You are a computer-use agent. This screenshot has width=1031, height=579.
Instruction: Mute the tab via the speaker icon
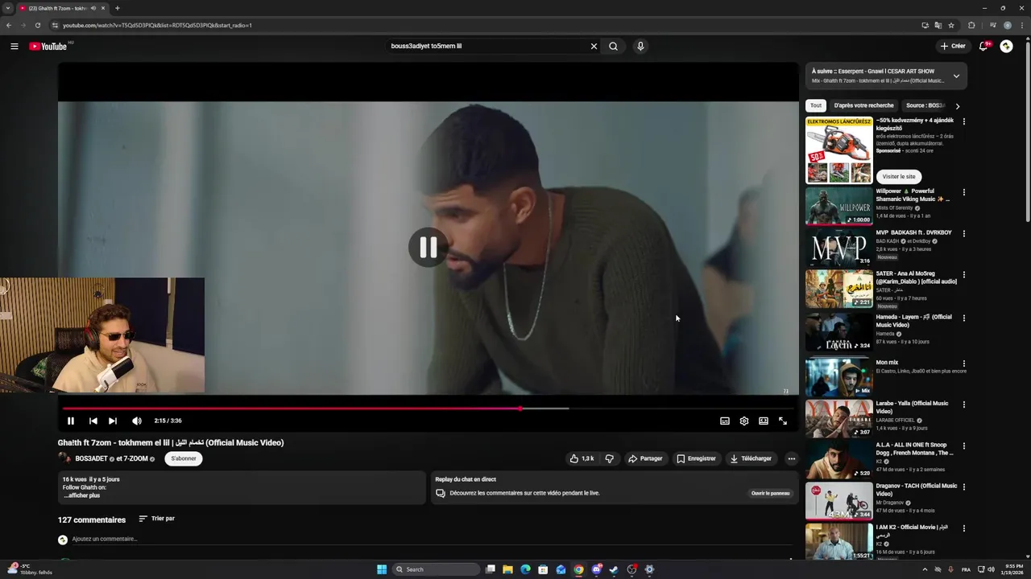tap(93, 8)
